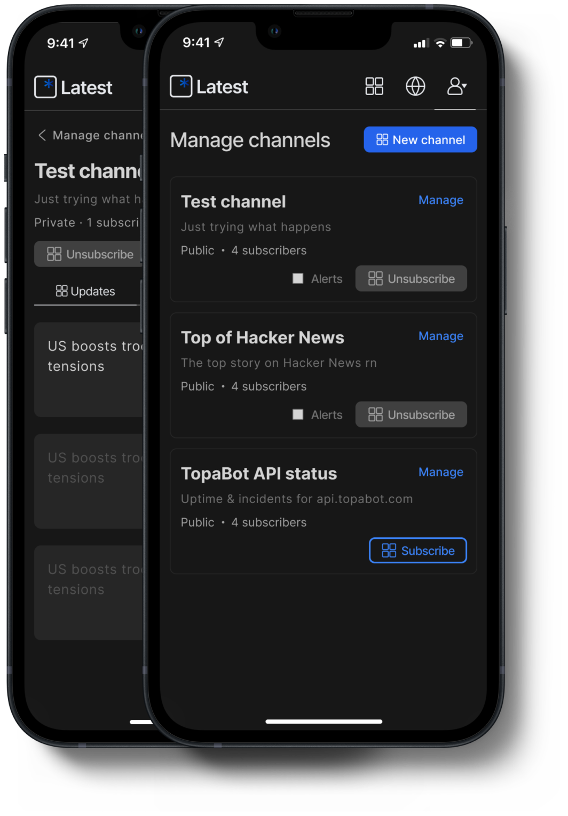Tap the front phone home indicator bar
Viewport: 568px width, 816px height.
[324, 721]
